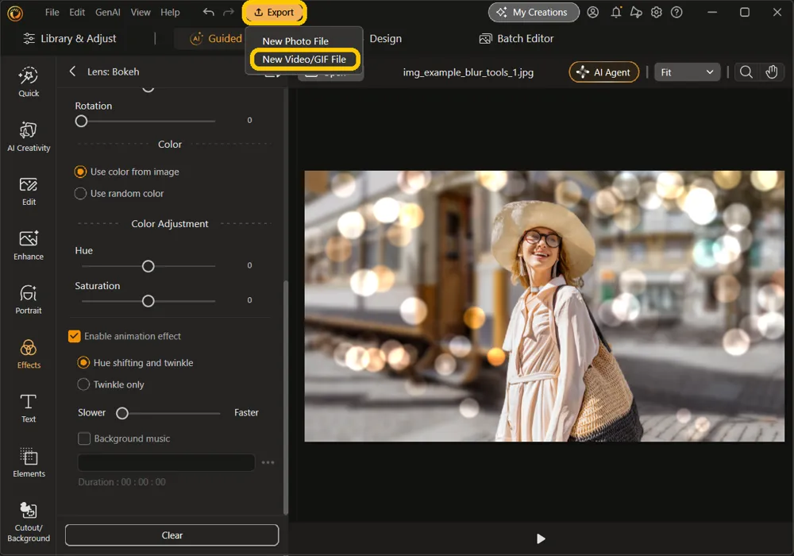Image resolution: width=794 pixels, height=556 pixels.
Task: Open the help question mark icon
Action: (676, 12)
